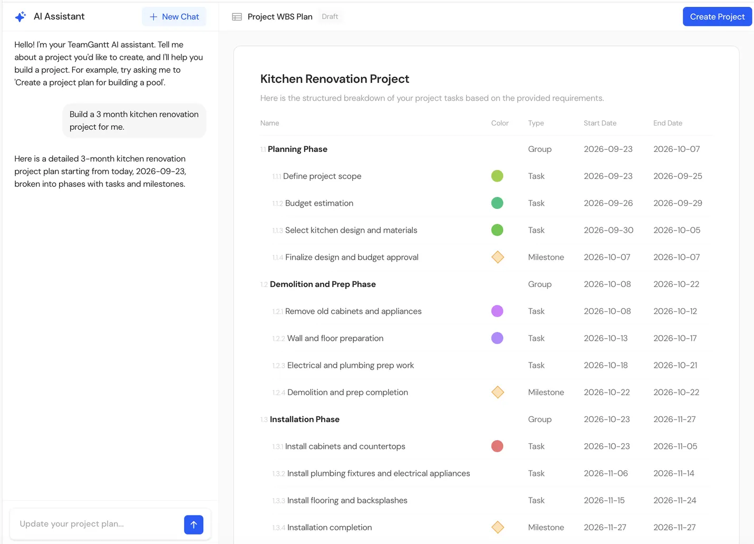This screenshot has height=544, width=754.
Task: Click start date 2026-10-18 for Electrical prep work
Action: tap(606, 365)
